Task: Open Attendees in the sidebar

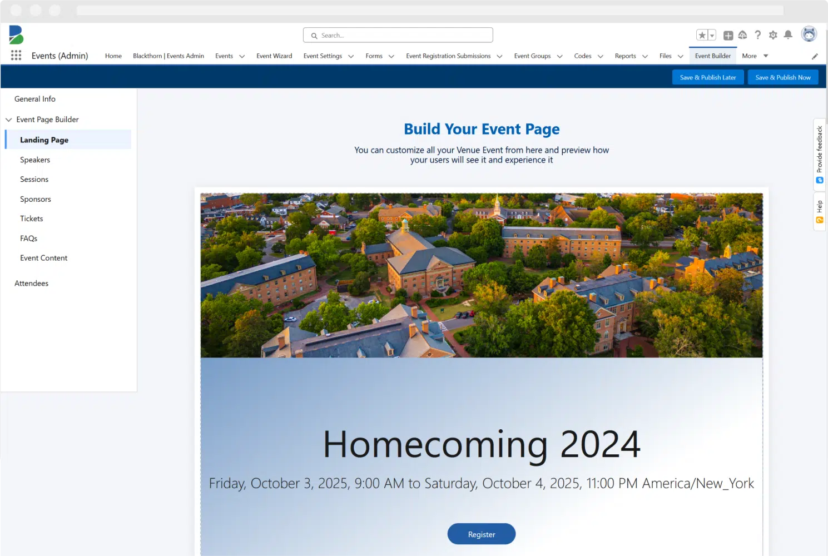Action: pyautogui.click(x=32, y=284)
